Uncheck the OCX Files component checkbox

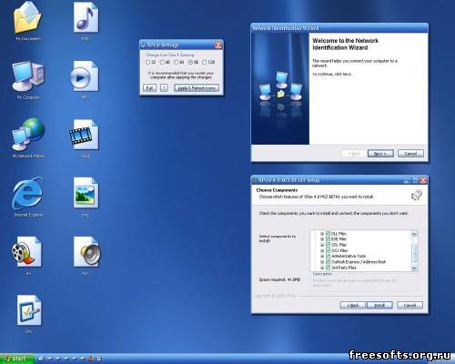(328, 250)
